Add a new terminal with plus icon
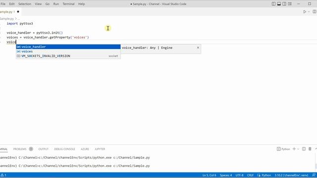 pos(294,149)
